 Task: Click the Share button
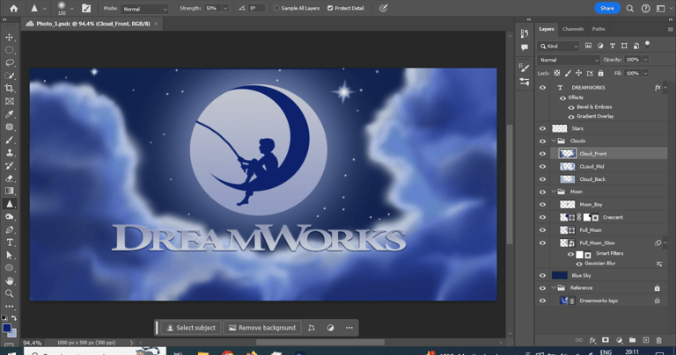(607, 8)
